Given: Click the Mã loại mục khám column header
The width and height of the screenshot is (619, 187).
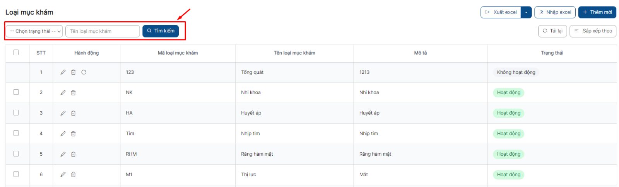Looking at the screenshot, I should tap(178, 53).
